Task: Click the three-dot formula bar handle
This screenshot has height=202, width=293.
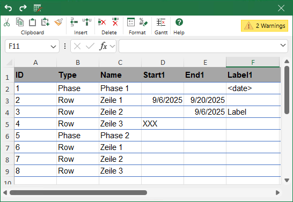Action: pyautogui.click(x=65, y=46)
